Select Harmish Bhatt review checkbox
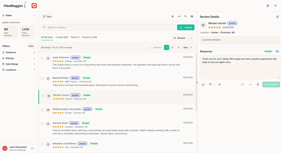Image resolution: width=282 pixels, height=153 pixels. [x=42, y=124]
